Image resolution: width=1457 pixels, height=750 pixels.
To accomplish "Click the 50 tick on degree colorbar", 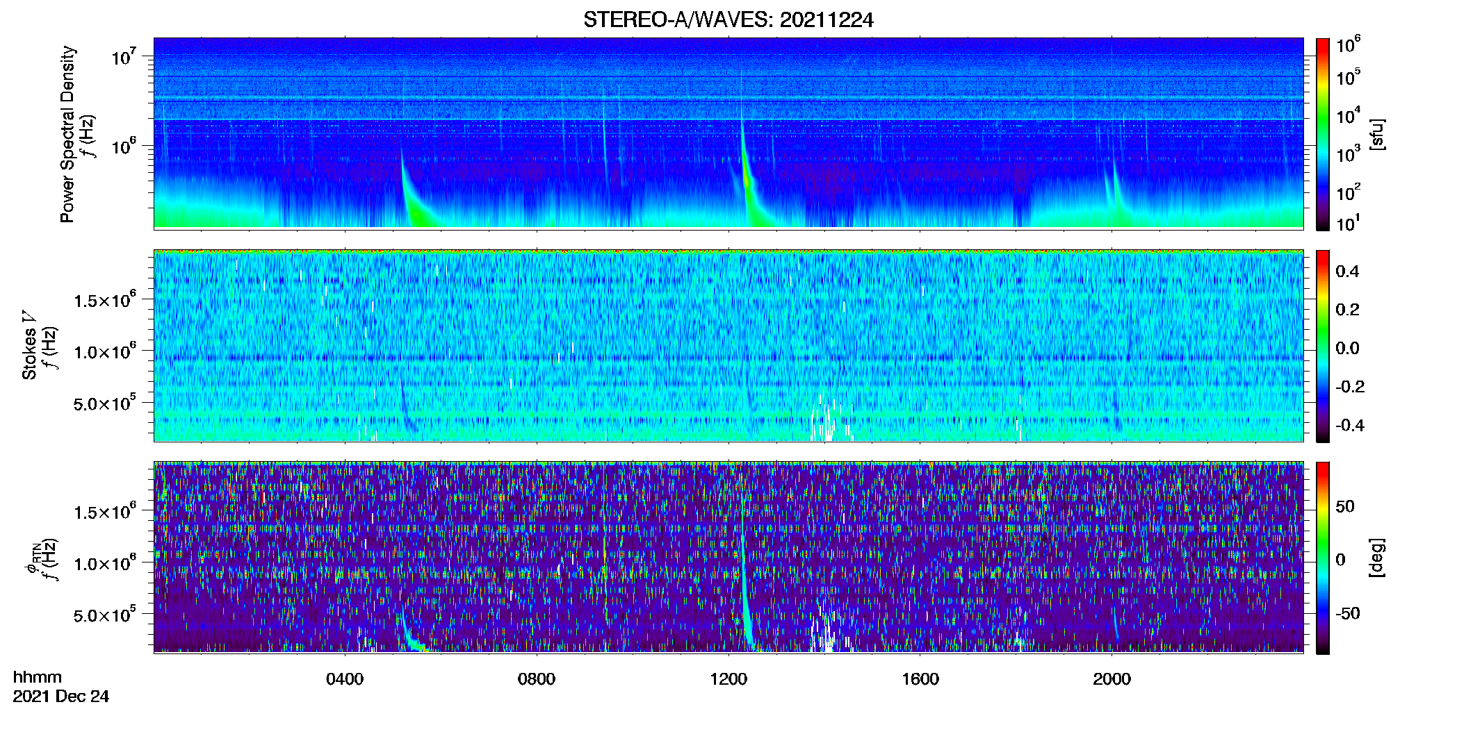I will pyautogui.click(x=1344, y=506).
